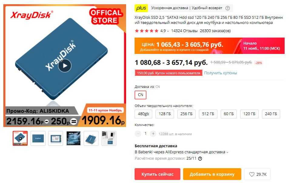Image resolution: width=291 pixels, height=183 pixels.
Task: Click the five star rating icons
Action: [147, 31]
